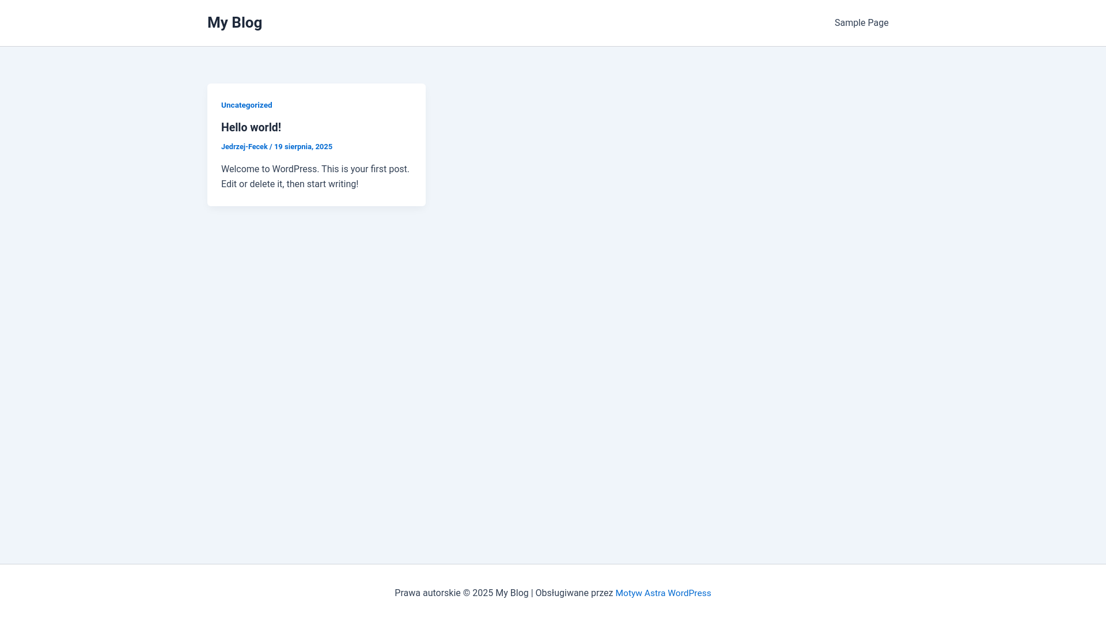Viewport: 1106px width, 622px height.
Task: Open Sample Page in the navigation menu
Action: (x=861, y=23)
